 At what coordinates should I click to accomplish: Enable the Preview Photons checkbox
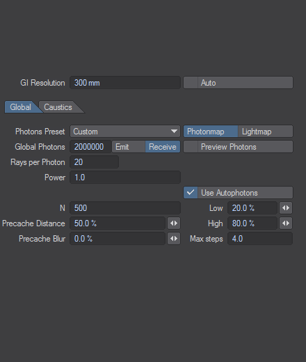coord(191,147)
